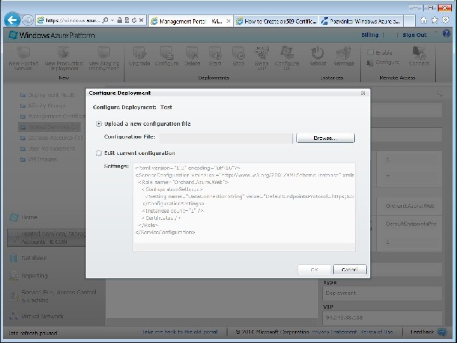
Task: Open Home in the navigation pane
Action: point(23,217)
